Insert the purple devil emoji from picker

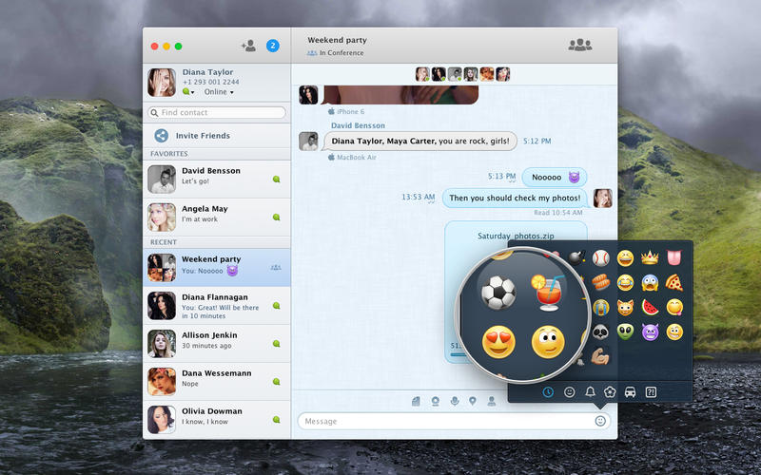[651, 332]
